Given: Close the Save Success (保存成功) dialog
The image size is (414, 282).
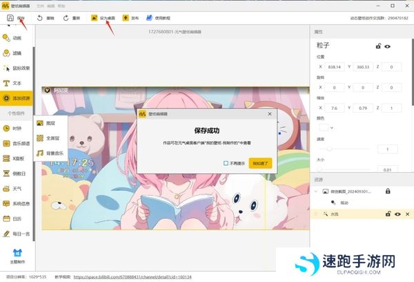Looking at the screenshot, I should 270,114.
